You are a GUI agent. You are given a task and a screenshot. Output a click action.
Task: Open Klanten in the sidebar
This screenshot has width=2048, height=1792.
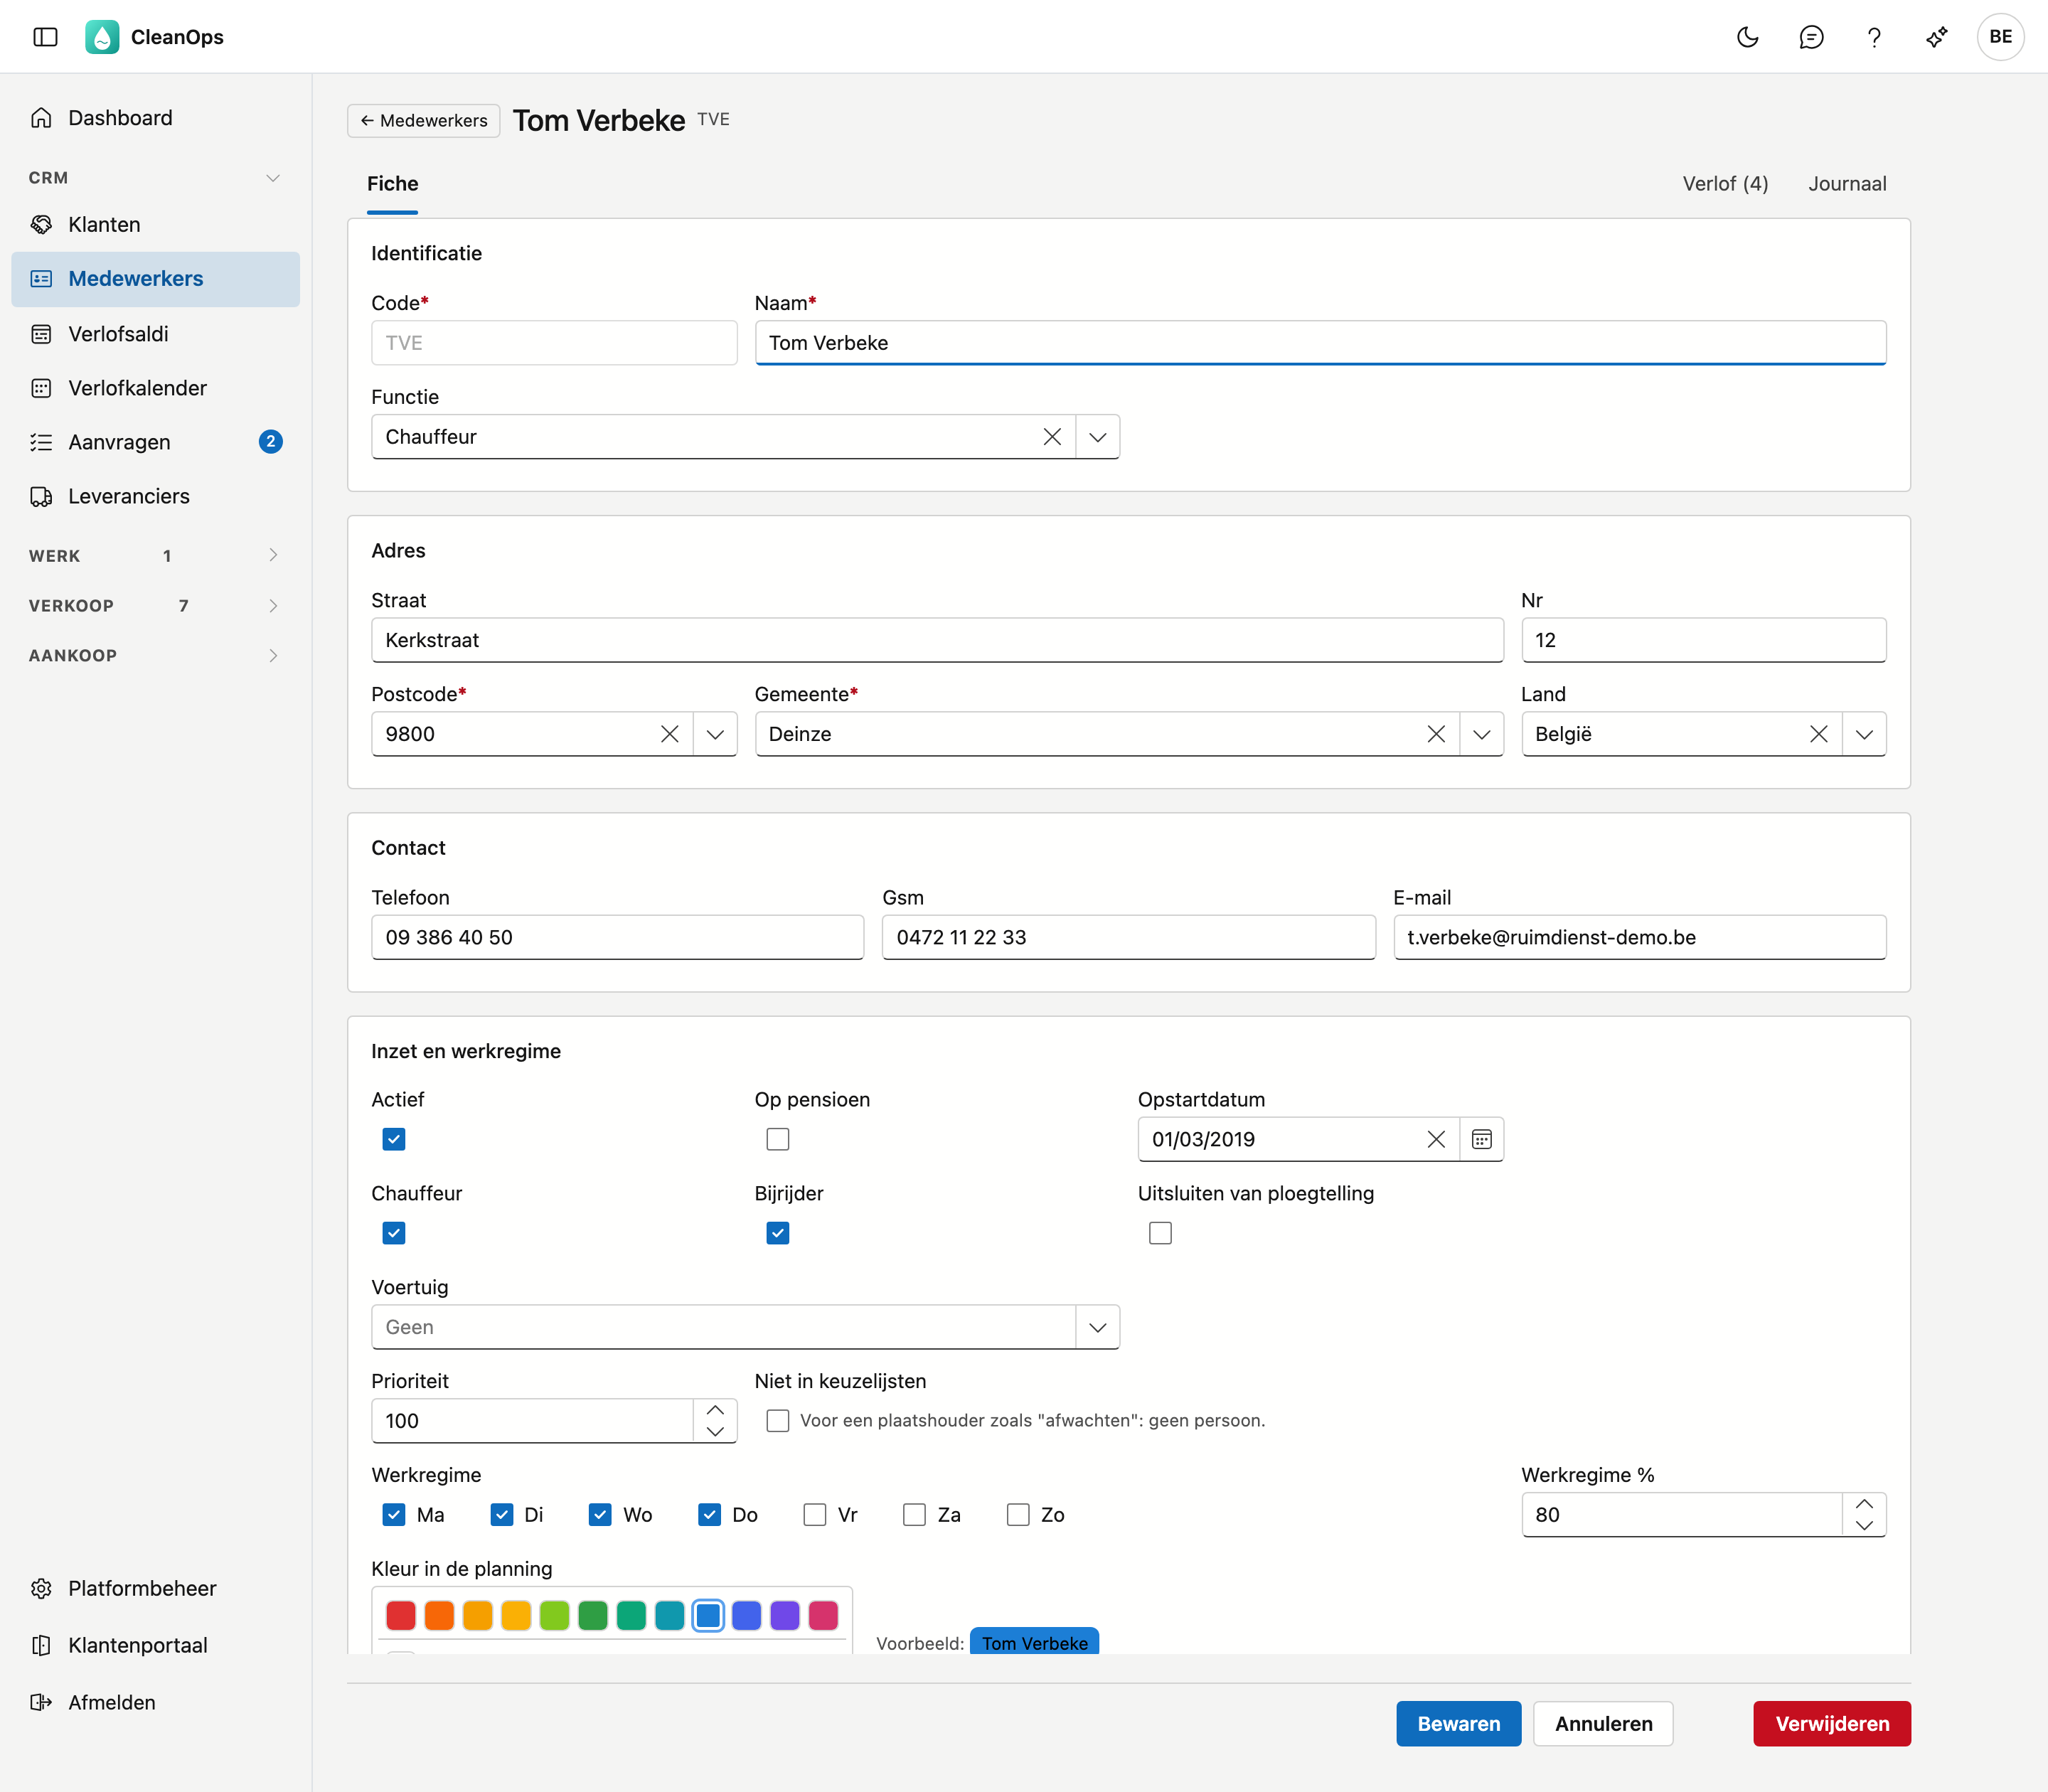coord(155,225)
